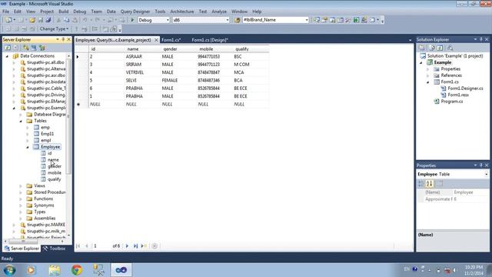Click the Refresh icon in Server Explorer

coord(8,48)
